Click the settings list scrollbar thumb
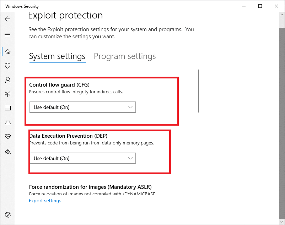 (x=198, y=91)
